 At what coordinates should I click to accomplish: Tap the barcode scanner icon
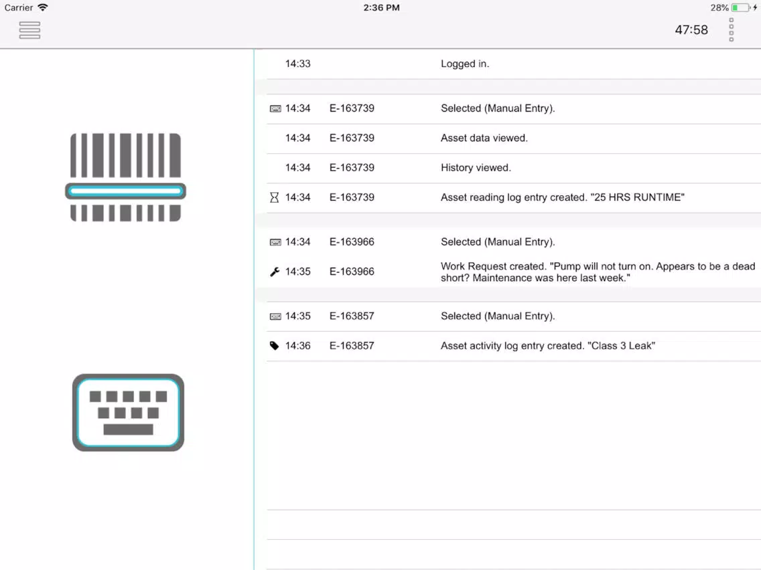click(126, 177)
